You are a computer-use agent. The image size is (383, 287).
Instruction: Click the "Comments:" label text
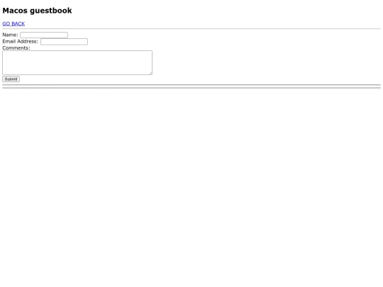point(16,48)
